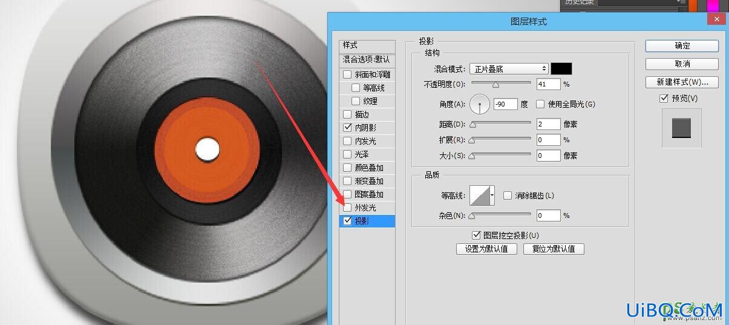
Task: Uncheck 图层挖空投影 checkbox
Action: pos(476,235)
